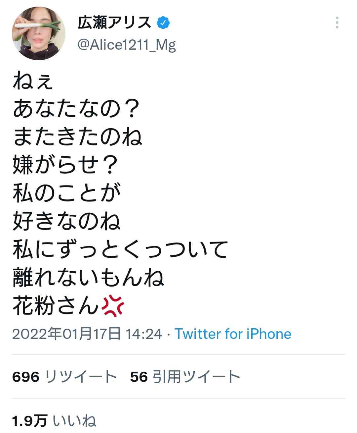
Task: Click the red anger symbol emoji
Action: [x=112, y=306]
